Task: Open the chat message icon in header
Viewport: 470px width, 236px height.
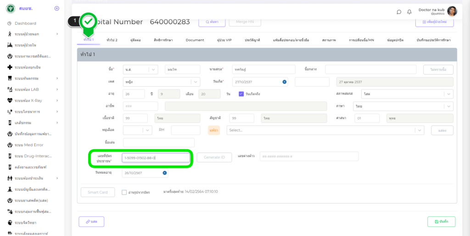Action: (x=399, y=12)
